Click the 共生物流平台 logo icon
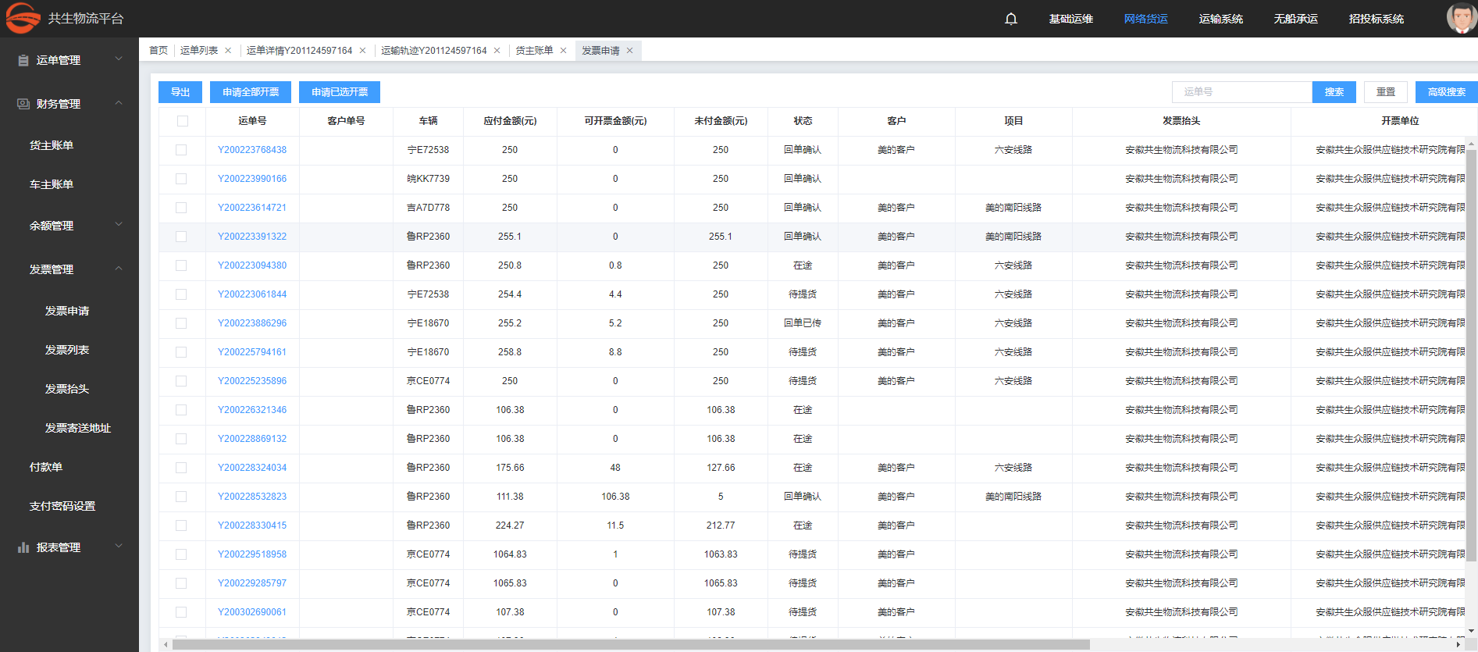Screen dimensions: 1478x652 tap(23, 18)
